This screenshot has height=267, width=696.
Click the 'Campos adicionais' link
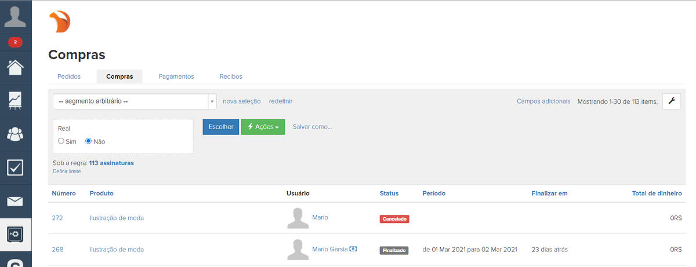[x=543, y=101]
